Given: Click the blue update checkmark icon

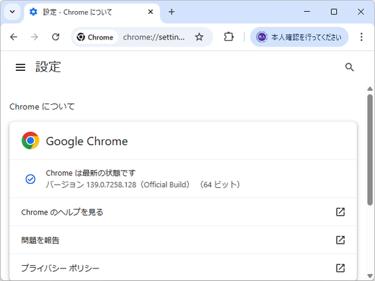Looking at the screenshot, I should pyautogui.click(x=31, y=179).
